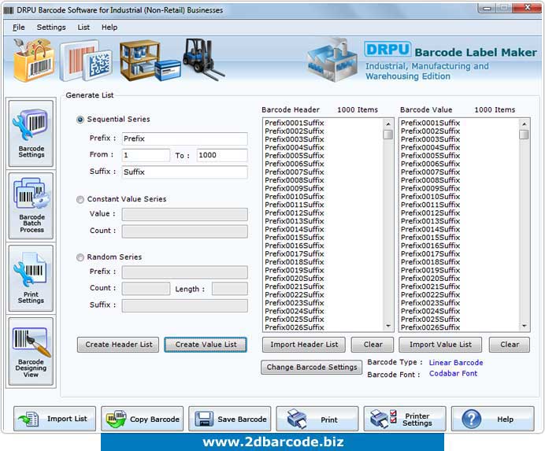Open the File menu
Viewport: 545px width, 451px height.
(x=19, y=27)
